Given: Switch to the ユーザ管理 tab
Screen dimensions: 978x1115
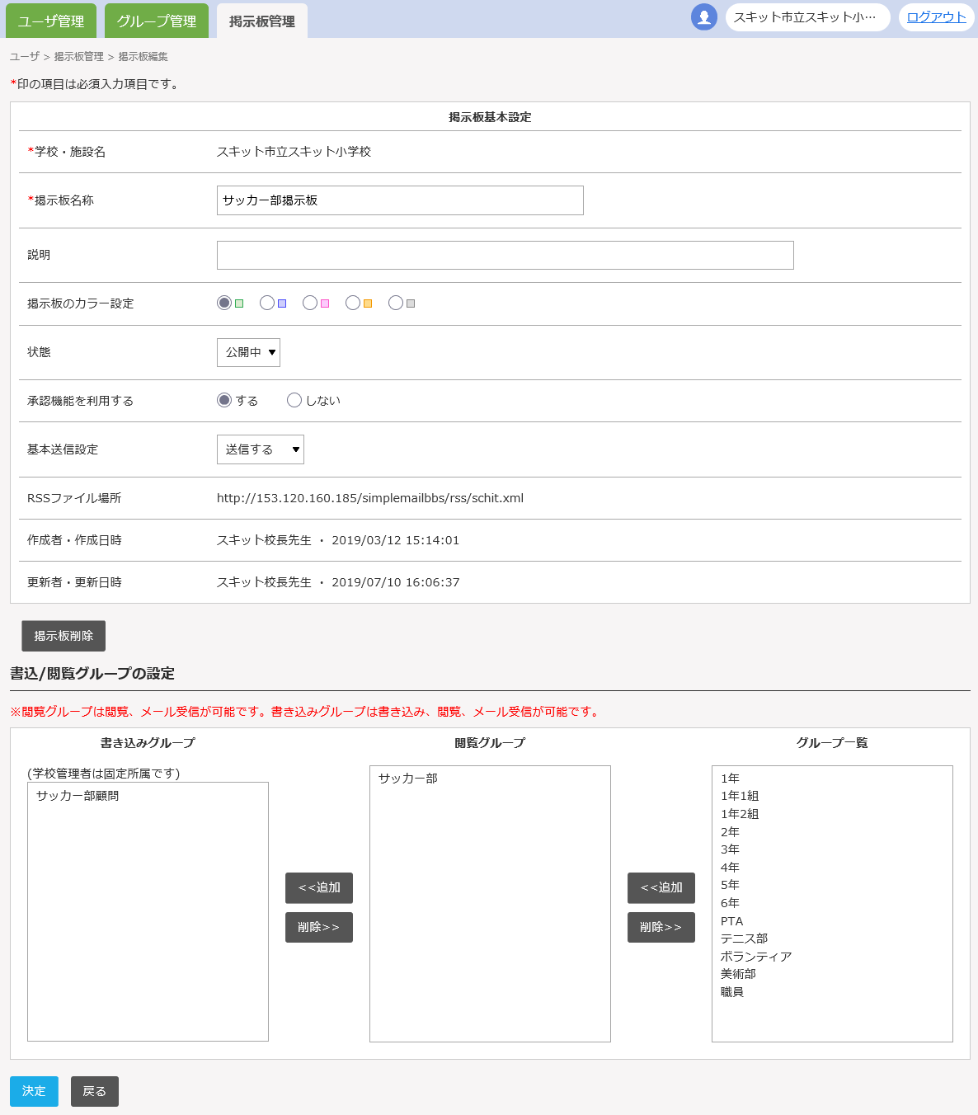Looking at the screenshot, I should [51, 21].
